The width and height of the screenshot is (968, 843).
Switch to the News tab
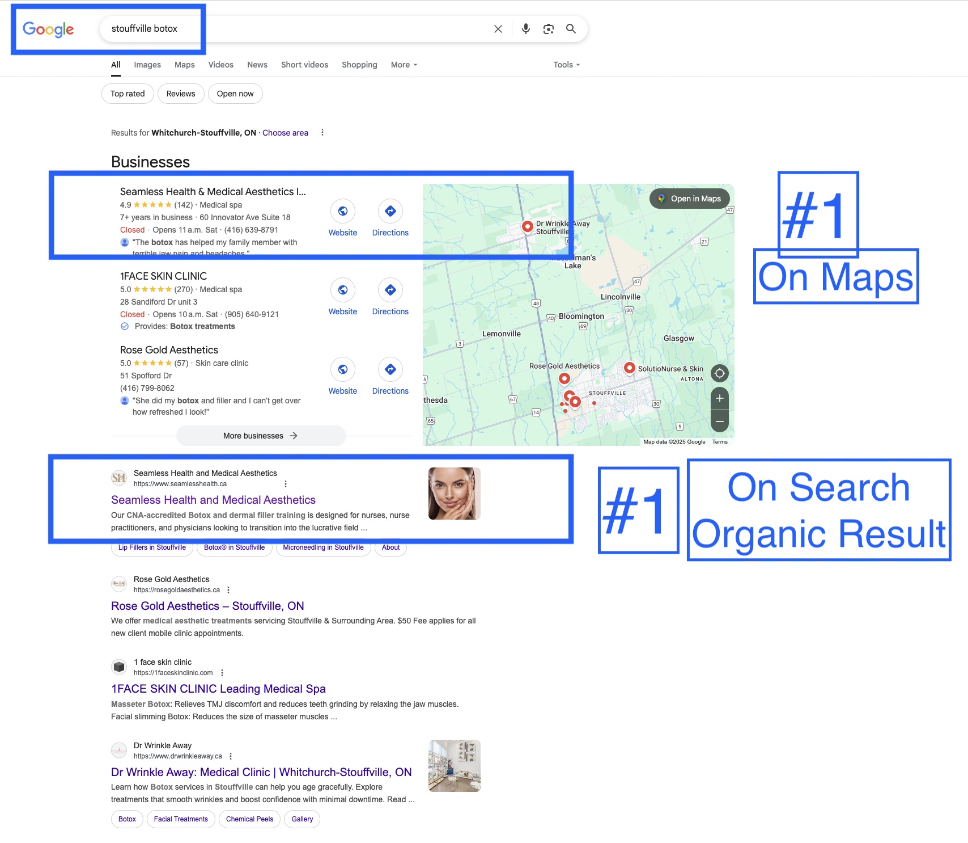pos(257,65)
